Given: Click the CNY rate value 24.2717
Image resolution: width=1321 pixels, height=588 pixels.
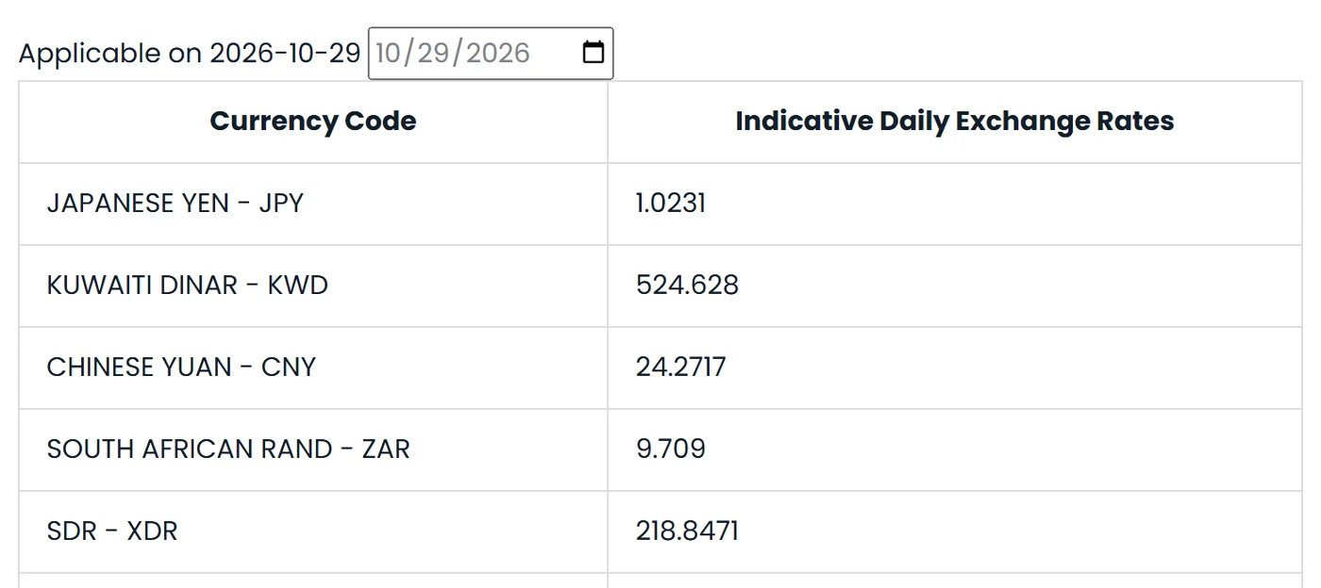Looking at the screenshot, I should [x=681, y=367].
